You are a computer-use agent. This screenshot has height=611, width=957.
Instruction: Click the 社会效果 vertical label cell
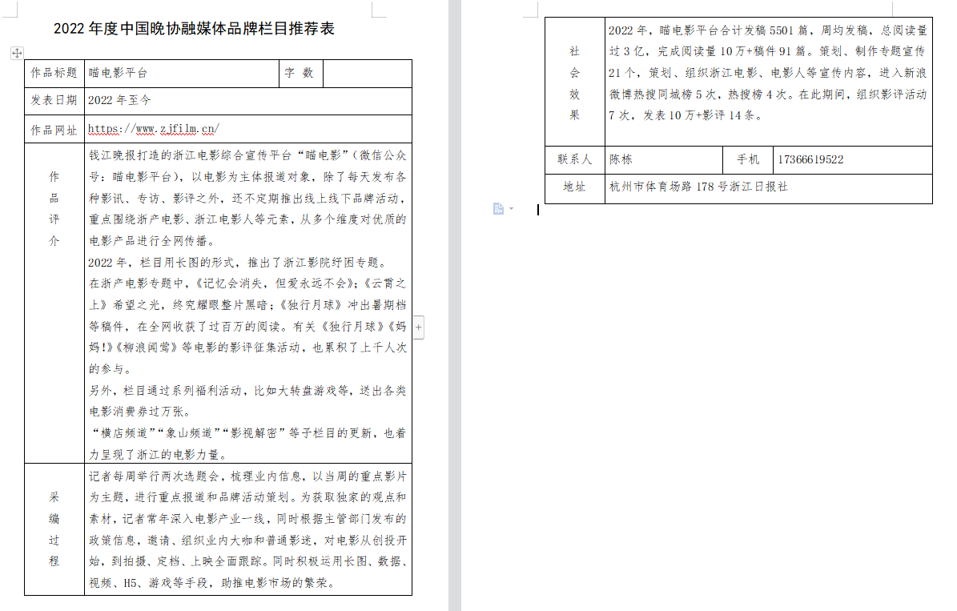574,81
